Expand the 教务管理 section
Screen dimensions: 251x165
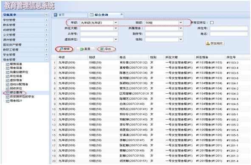pyautogui.click(x=46, y=25)
